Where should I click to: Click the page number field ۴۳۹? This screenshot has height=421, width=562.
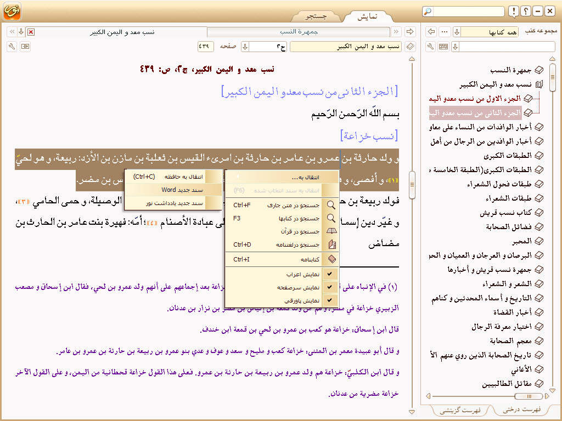205,47
